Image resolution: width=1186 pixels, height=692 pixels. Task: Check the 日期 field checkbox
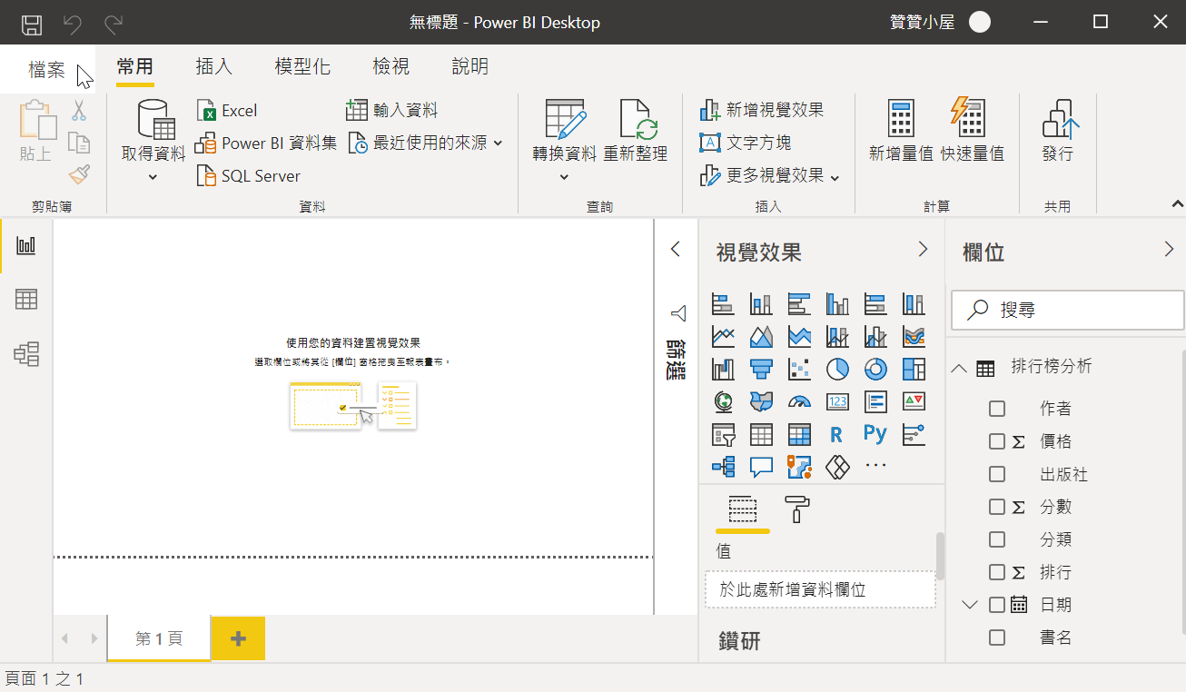tap(997, 605)
